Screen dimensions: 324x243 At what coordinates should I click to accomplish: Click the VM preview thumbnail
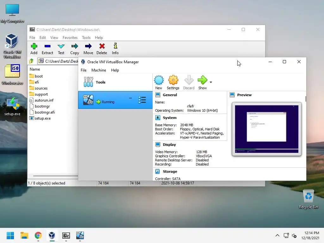click(266, 129)
